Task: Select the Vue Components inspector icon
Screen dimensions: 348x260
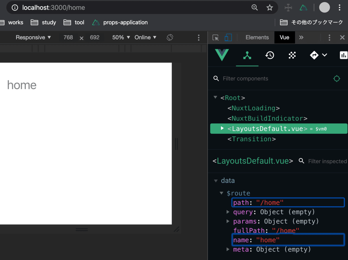Action: [x=247, y=55]
